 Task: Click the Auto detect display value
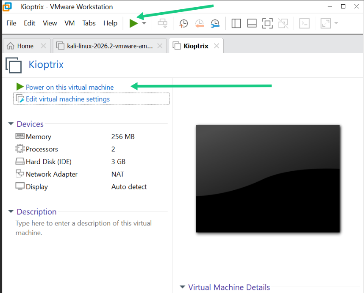pos(129,187)
